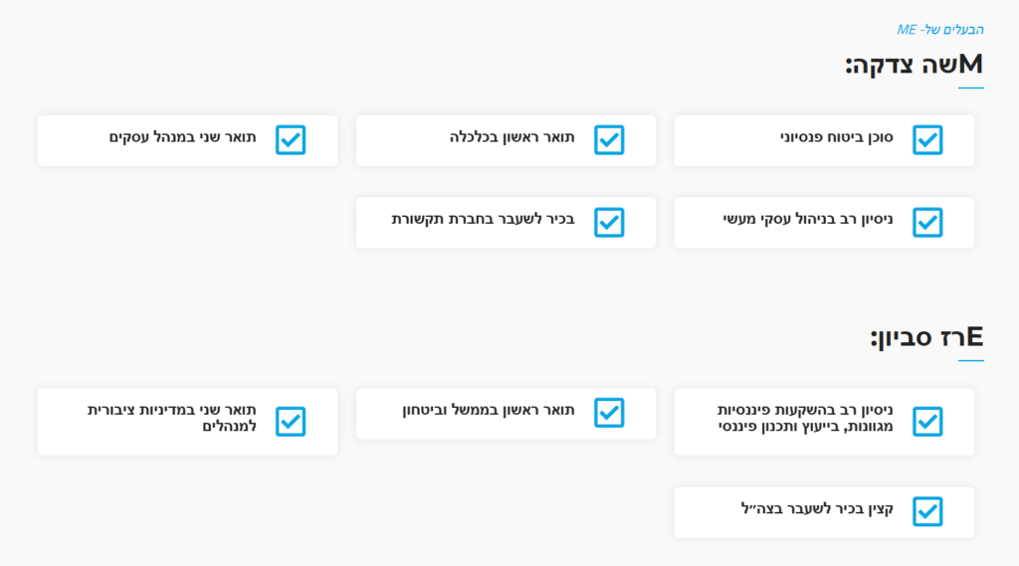Select the check icon beside תואר שני במנהל עסקים
Image resolution: width=1019 pixels, height=566 pixels.
pos(291,140)
